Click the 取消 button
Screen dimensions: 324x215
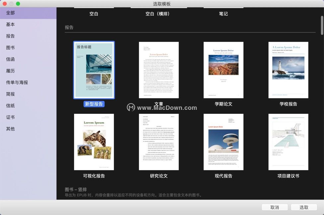(x=275, y=207)
